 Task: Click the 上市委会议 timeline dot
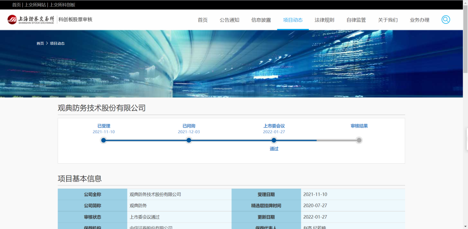click(x=274, y=140)
